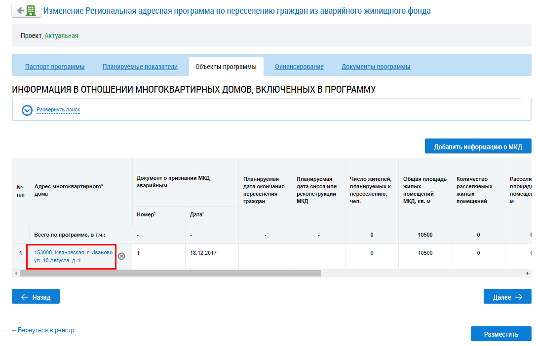The width and height of the screenshot is (536, 346).
Task: Go to the Финансирование tab
Action: point(299,67)
